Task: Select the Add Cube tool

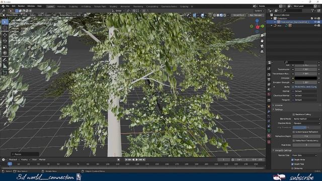Action: point(5,72)
